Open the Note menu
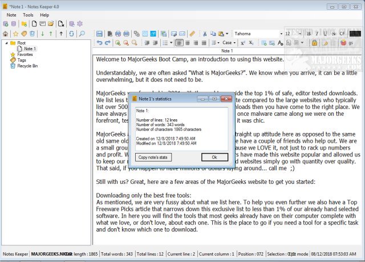The height and width of the screenshot is (262, 365). [x=11, y=15]
